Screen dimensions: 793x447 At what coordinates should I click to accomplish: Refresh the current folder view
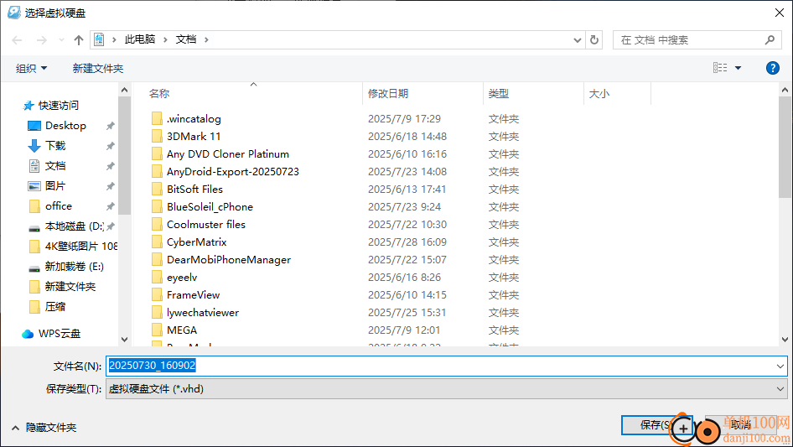(x=594, y=39)
